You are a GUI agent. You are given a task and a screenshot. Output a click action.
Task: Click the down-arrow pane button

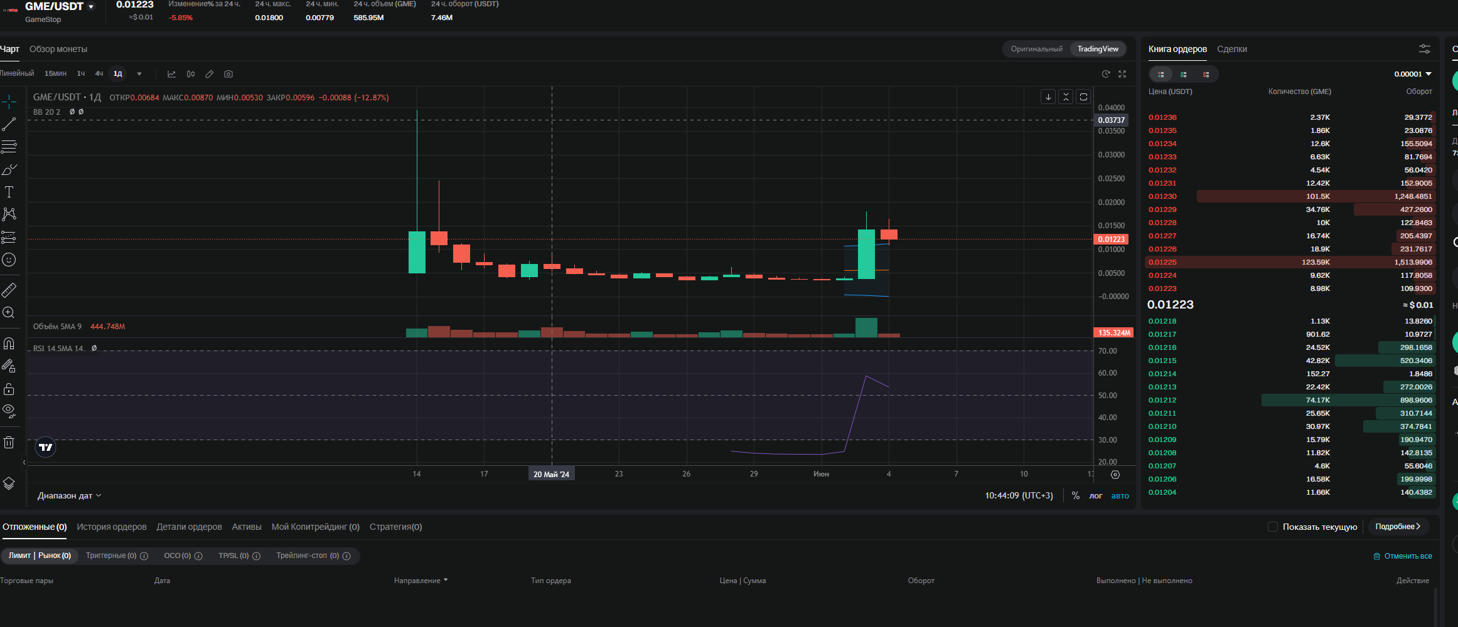1048,97
